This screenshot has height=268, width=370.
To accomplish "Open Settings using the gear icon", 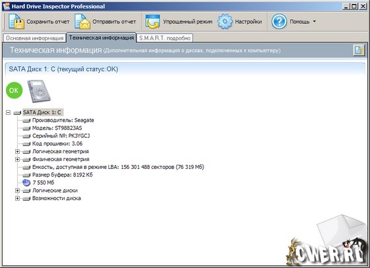I will (225, 21).
